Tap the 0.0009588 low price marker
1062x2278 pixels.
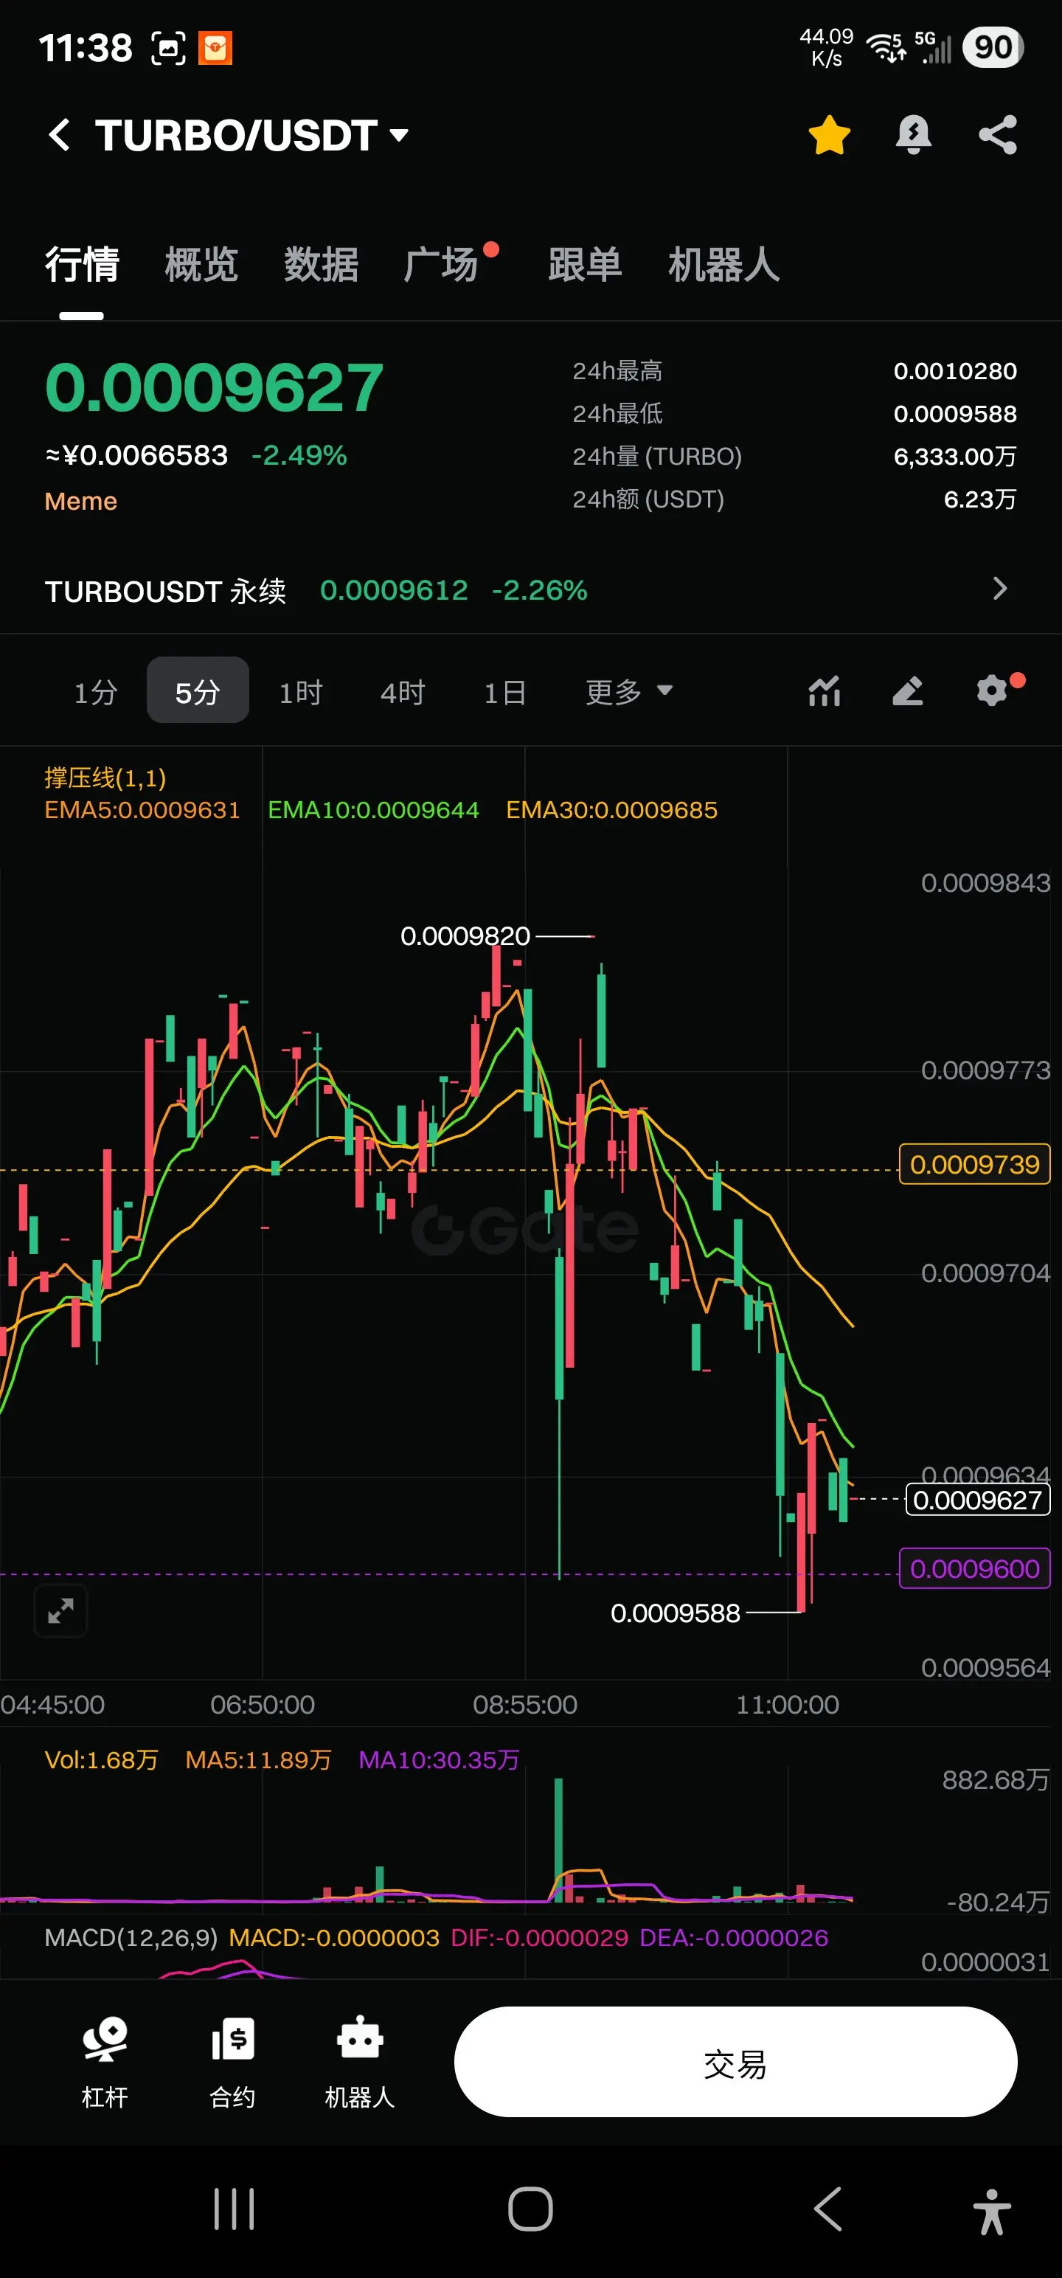point(676,1613)
